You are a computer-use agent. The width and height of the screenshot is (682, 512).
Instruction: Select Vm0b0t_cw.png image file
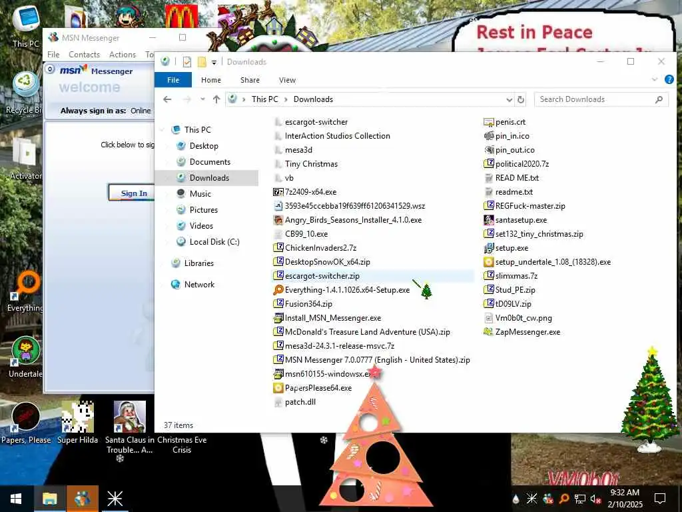517,318
